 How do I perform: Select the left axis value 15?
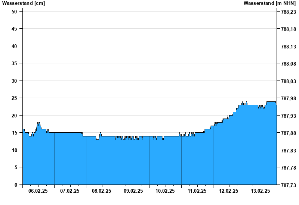[14, 133]
